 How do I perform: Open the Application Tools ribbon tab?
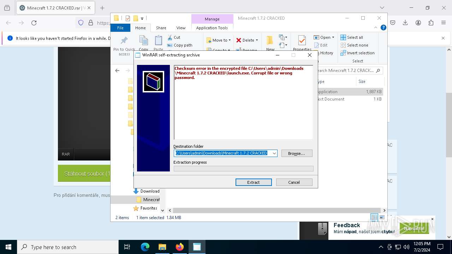(212, 28)
